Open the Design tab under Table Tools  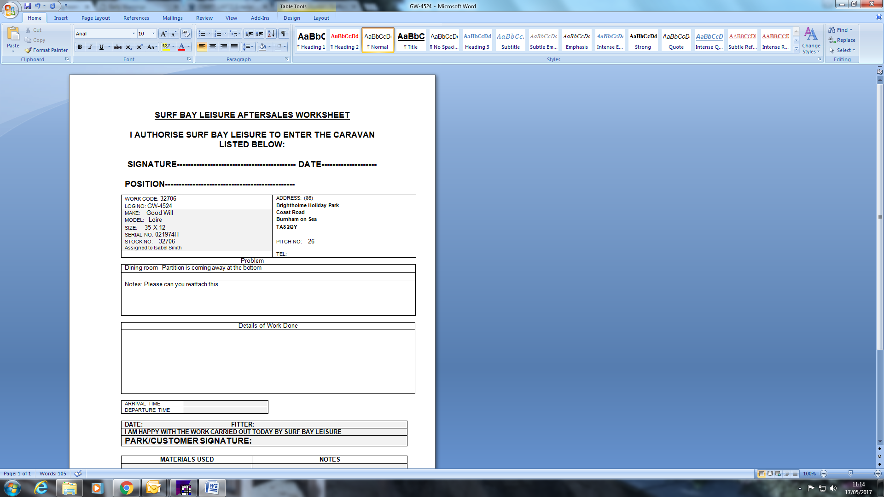click(291, 18)
